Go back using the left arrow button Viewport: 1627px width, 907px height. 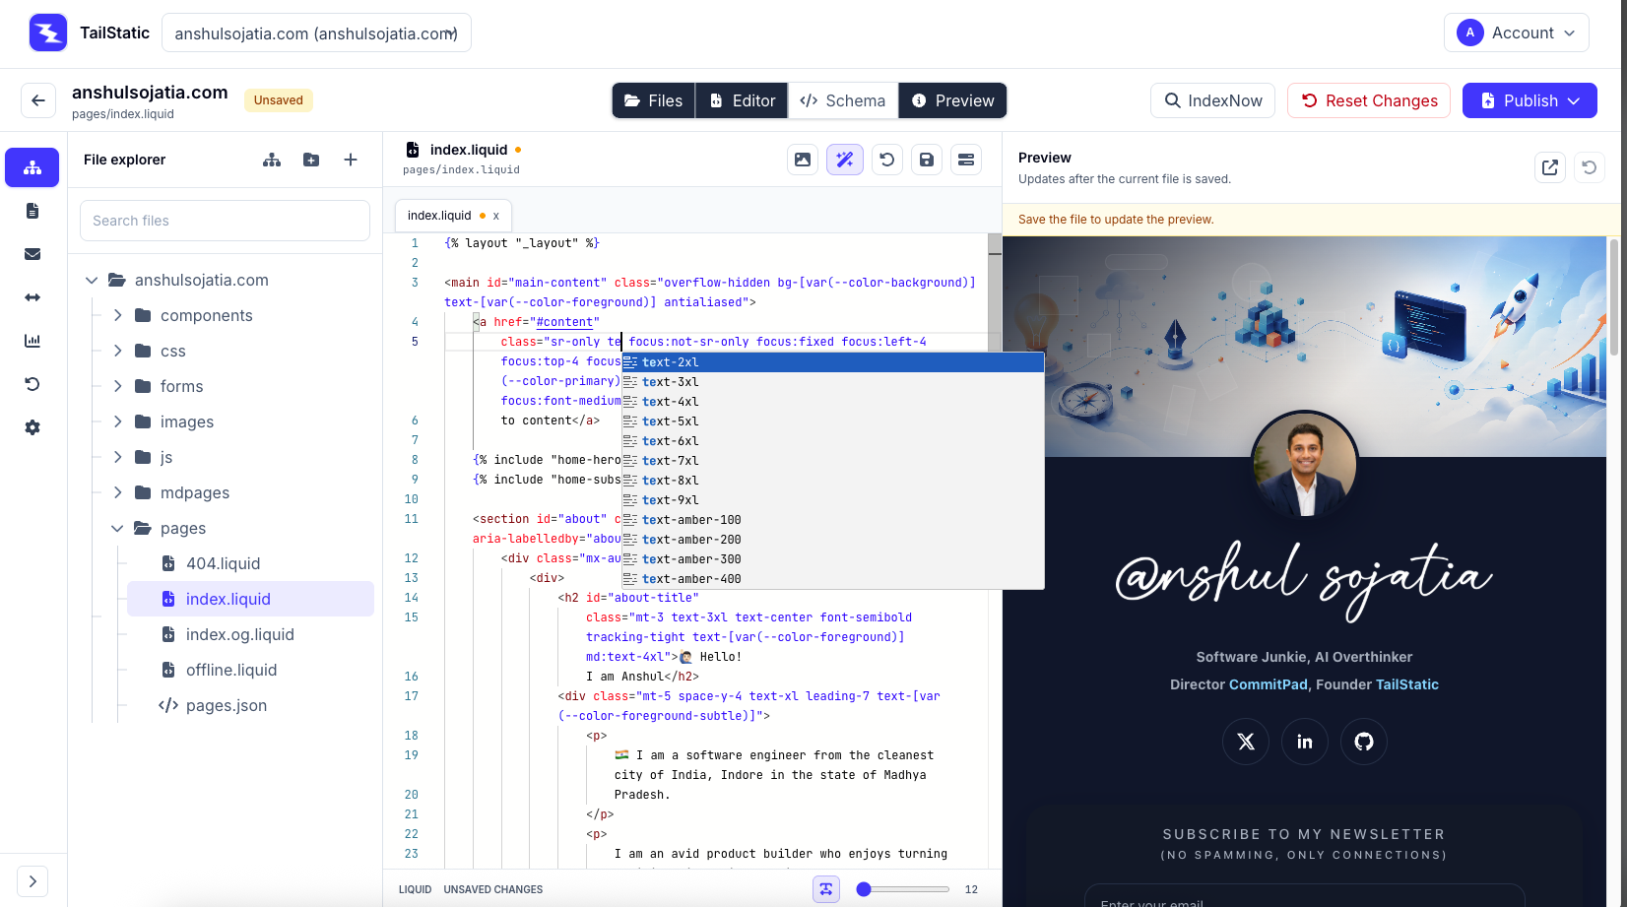click(37, 100)
